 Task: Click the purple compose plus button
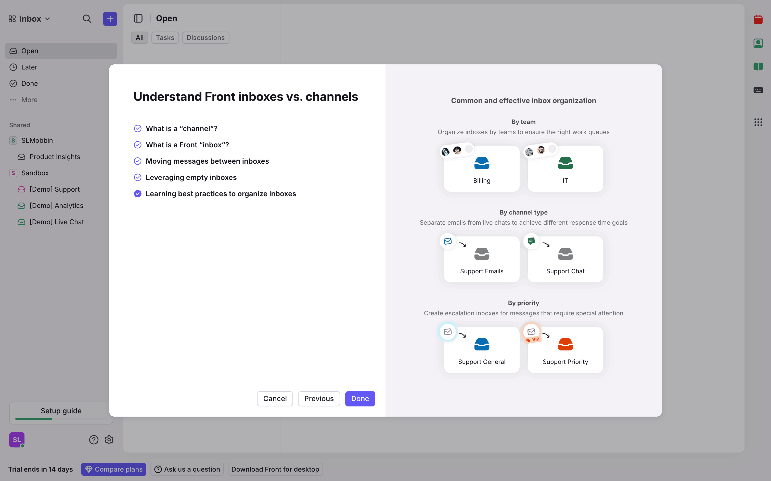point(110,19)
